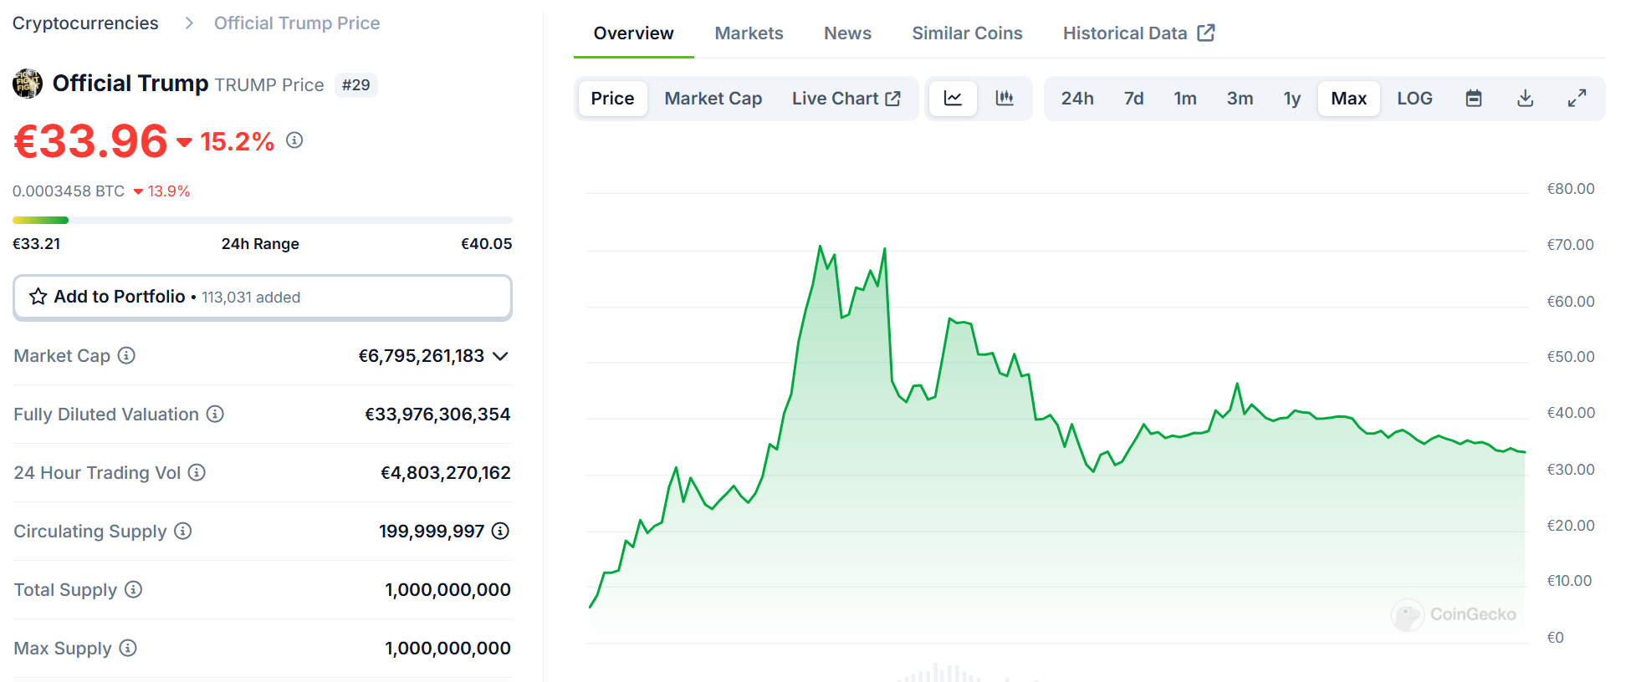Switch to Similar Coins tab

point(967,33)
